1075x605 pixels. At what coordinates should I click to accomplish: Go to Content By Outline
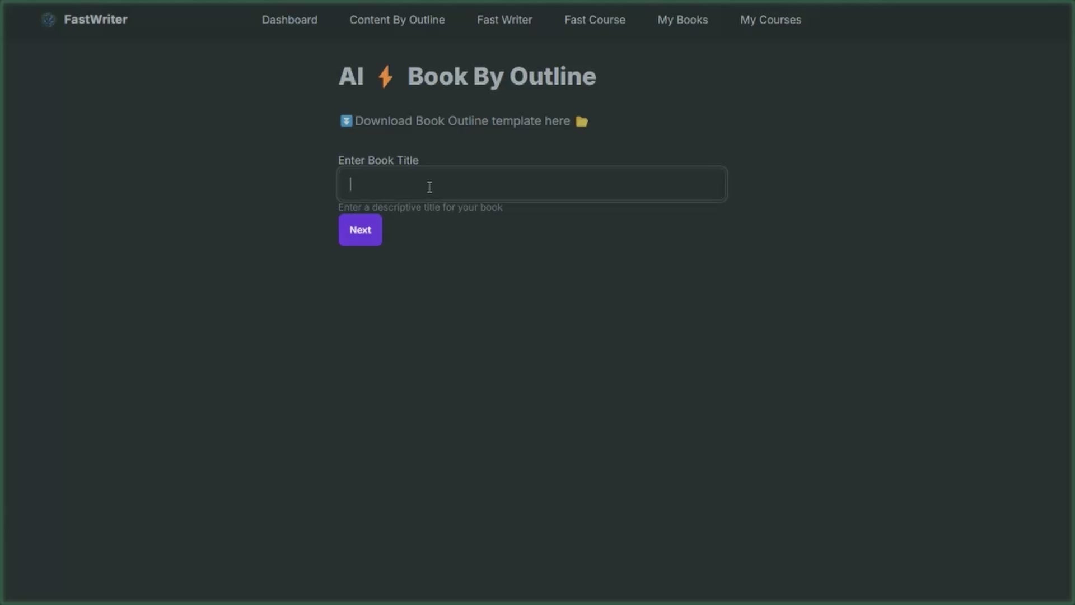pos(397,20)
